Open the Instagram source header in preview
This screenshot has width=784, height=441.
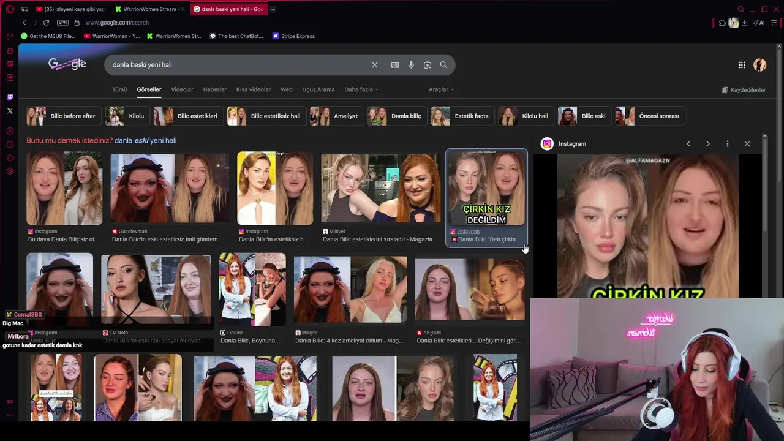pos(563,144)
